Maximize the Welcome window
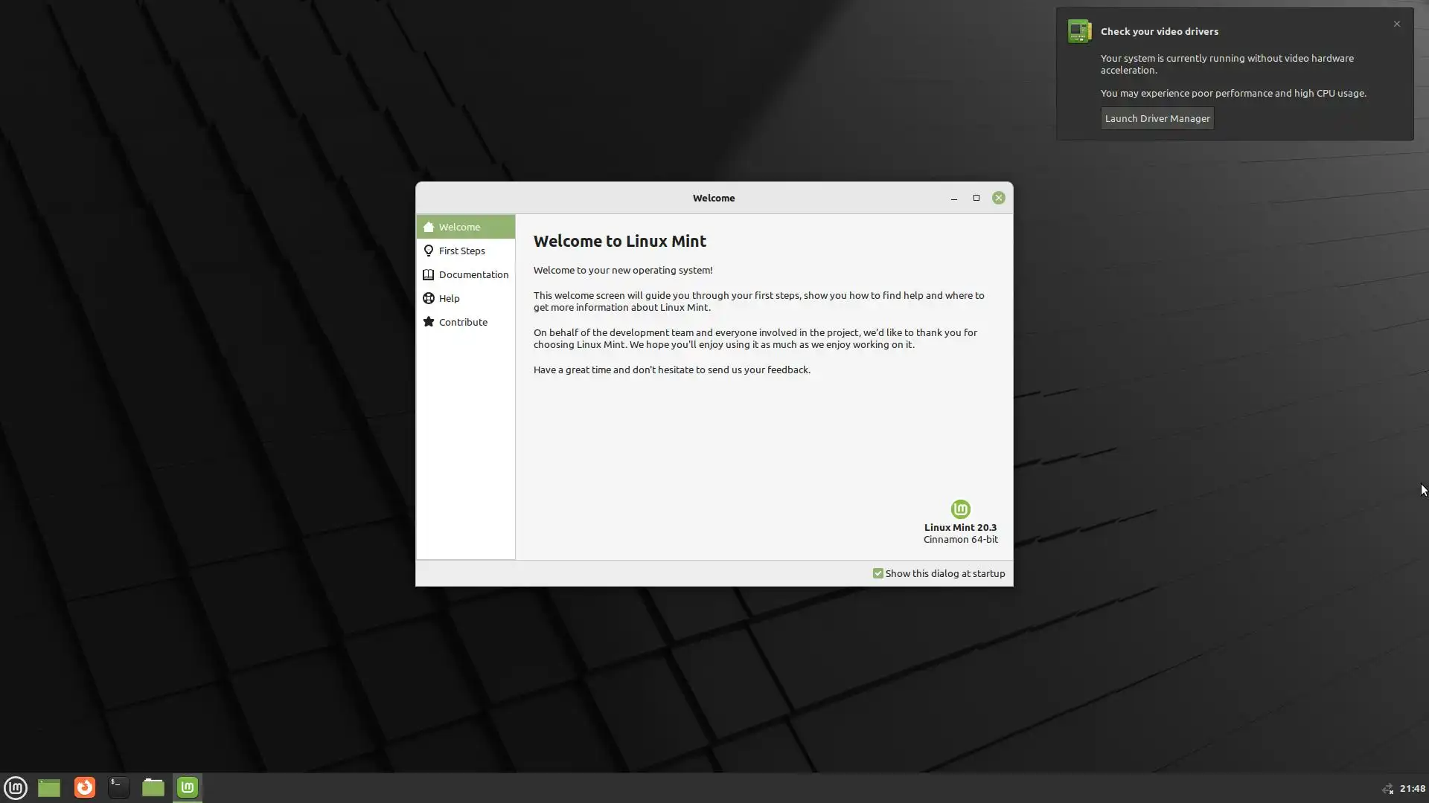Image resolution: width=1429 pixels, height=803 pixels. [x=976, y=198]
